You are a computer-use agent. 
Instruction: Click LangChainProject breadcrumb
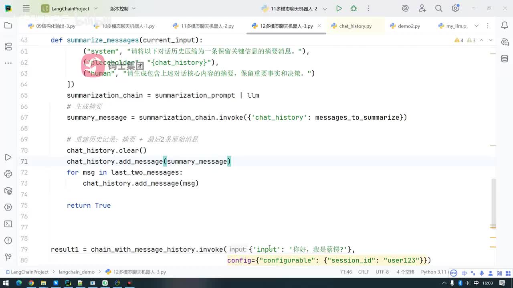tap(27, 272)
